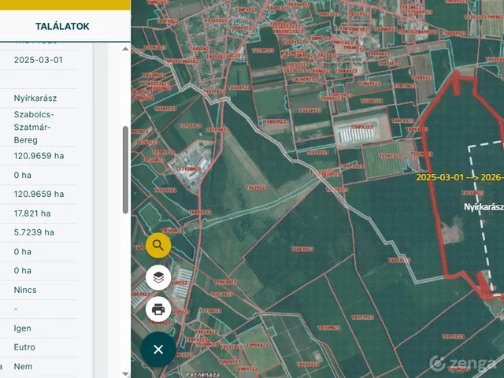The height and width of the screenshot is (378, 504).
Task: Select the 2025-03-01 date cell
Action: coord(38,60)
